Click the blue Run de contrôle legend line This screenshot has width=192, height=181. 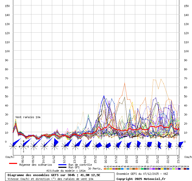coord(62,165)
